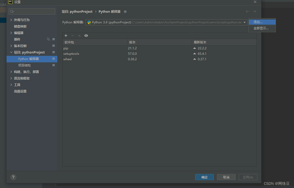Click the uninstall package minus icon
294x188 pixels.
click(73, 36)
